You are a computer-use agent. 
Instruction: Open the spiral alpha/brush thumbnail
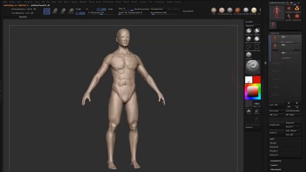(252, 67)
